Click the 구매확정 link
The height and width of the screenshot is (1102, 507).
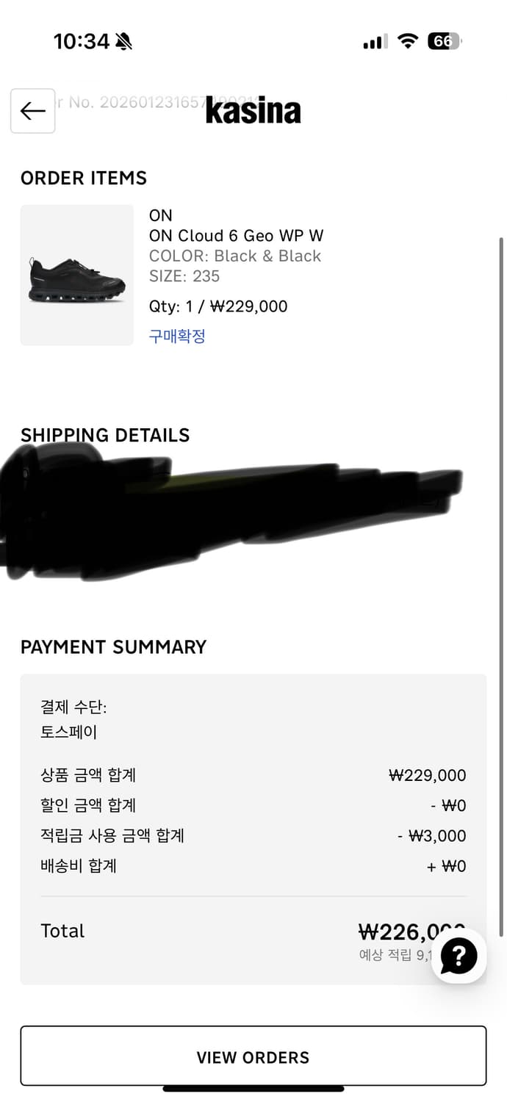click(x=177, y=336)
